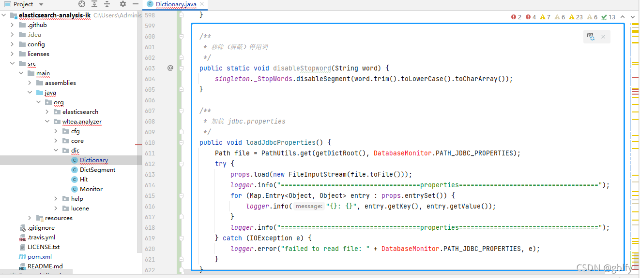
Task: Click the @ gutter icon at line 603
Action: [170, 68]
